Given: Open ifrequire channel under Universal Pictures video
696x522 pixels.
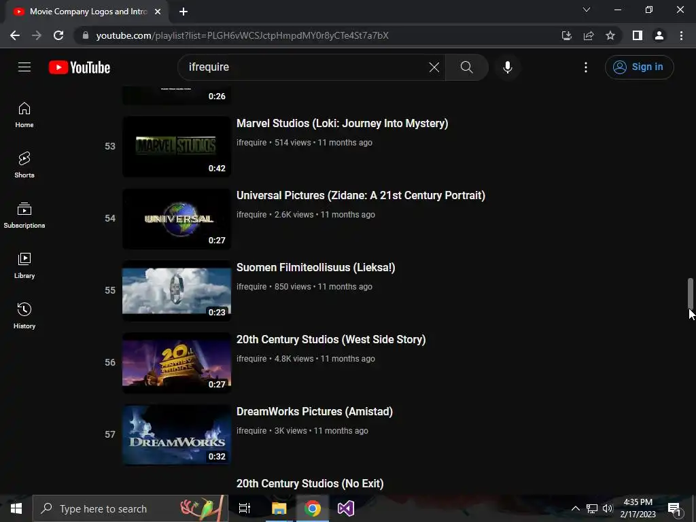Looking at the screenshot, I should click(251, 214).
